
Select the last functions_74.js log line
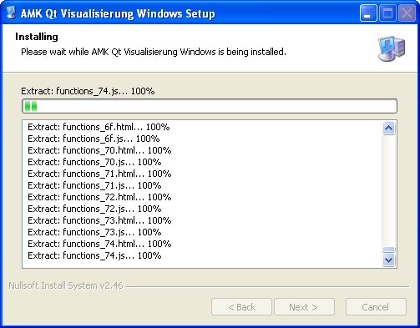[x=94, y=255]
